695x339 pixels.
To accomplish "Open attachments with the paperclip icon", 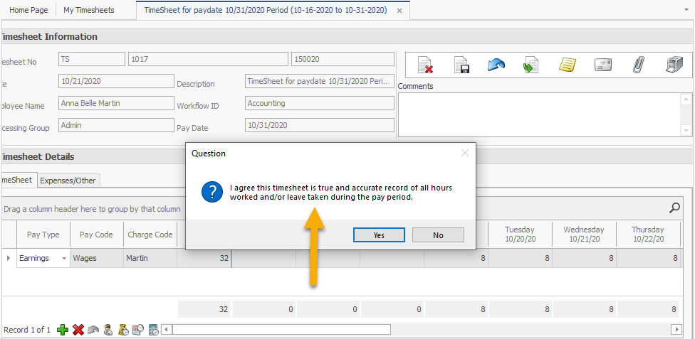I will pyautogui.click(x=638, y=65).
